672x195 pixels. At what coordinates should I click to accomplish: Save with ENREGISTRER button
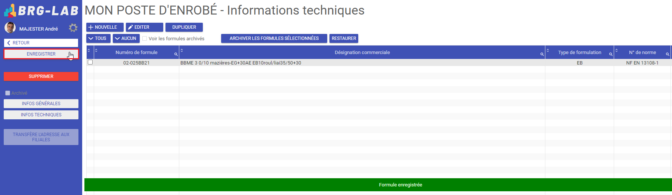(41, 54)
